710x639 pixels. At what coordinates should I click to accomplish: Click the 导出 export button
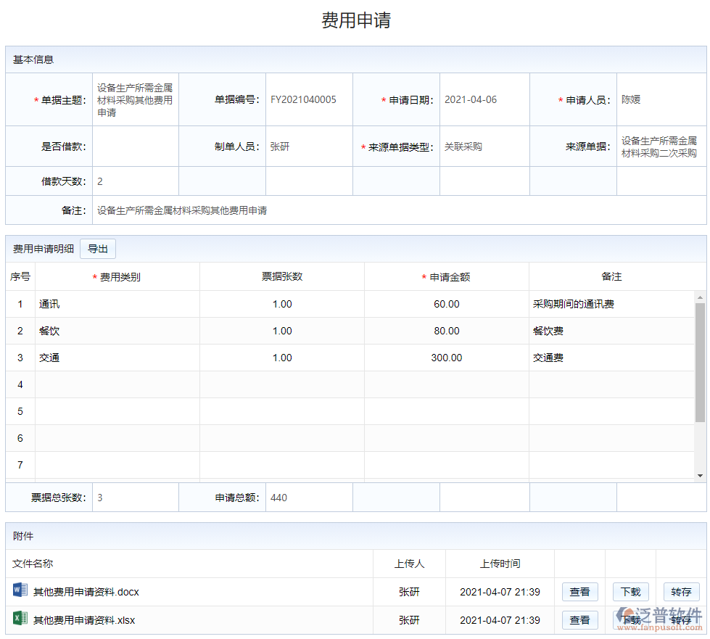click(x=97, y=248)
